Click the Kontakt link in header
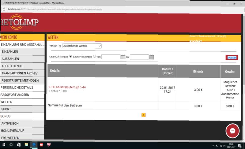 (196, 41)
